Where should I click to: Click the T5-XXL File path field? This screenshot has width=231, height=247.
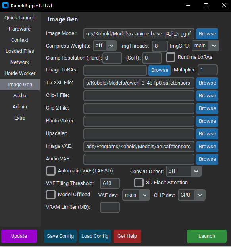tap(139, 83)
